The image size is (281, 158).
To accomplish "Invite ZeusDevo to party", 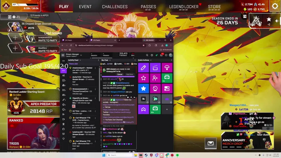I will tap(47, 51).
